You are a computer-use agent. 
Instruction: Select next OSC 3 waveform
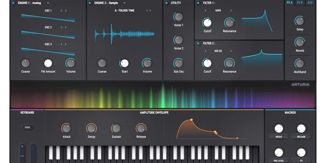coord(66,44)
